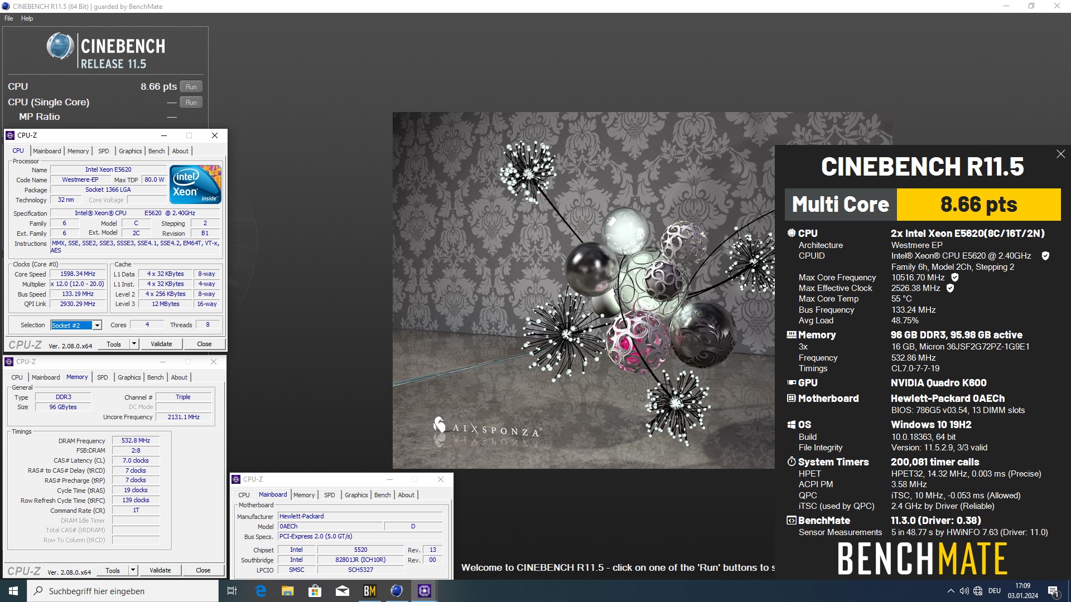
Task: Switch to Mainboard tab in top CPU-Z window
Action: pos(47,151)
